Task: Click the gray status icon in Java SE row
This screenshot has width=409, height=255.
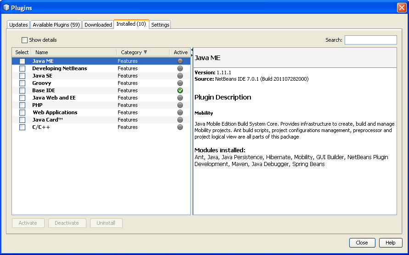Action: coord(180,76)
